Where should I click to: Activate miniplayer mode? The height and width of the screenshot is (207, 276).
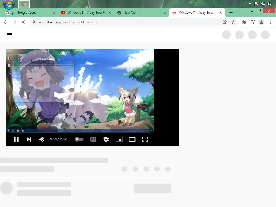point(119,139)
